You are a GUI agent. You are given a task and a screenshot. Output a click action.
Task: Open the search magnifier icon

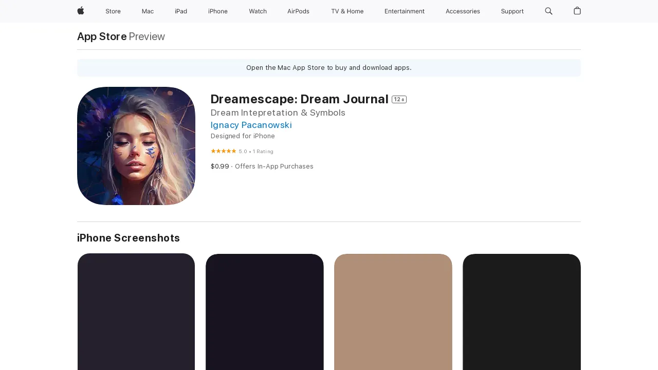point(549,11)
